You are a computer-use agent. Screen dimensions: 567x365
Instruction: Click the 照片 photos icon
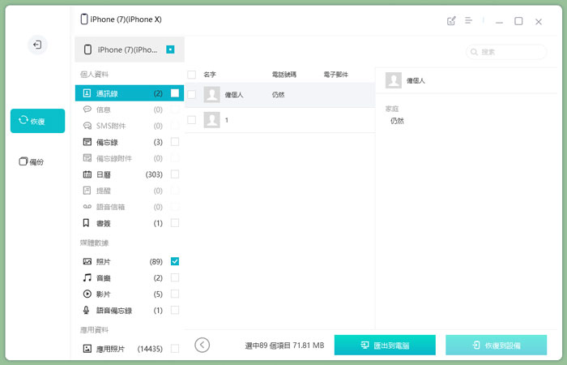click(87, 261)
